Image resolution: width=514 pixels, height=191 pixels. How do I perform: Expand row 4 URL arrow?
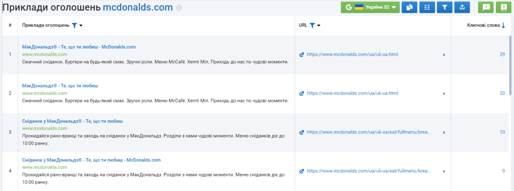[444, 172]
